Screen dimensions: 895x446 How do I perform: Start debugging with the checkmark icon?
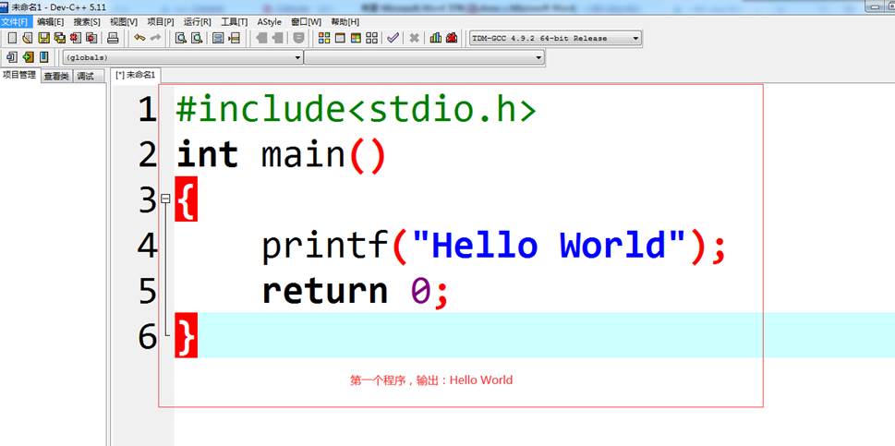[393, 38]
